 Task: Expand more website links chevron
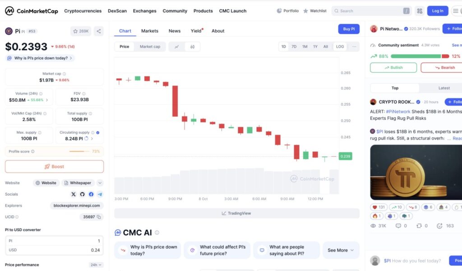coord(100,183)
